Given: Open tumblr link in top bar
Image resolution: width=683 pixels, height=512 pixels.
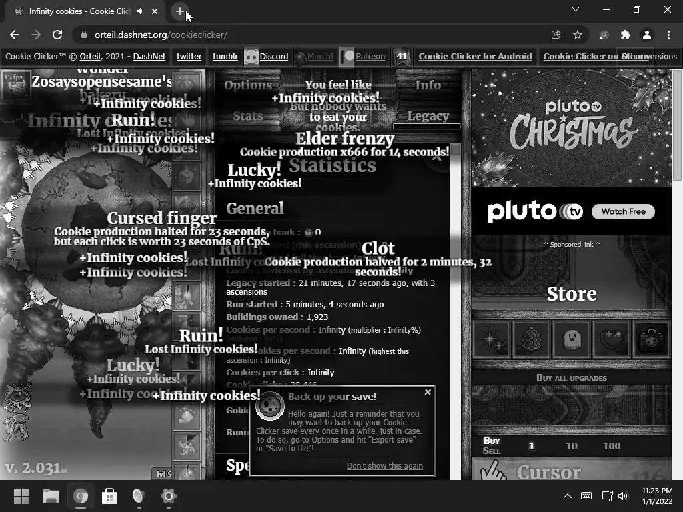Looking at the screenshot, I should 225,56.
